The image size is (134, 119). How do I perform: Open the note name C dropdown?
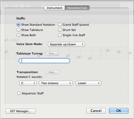(28, 83)
